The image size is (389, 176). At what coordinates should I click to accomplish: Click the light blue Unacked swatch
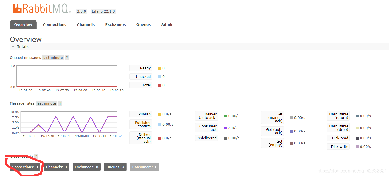[159, 77]
